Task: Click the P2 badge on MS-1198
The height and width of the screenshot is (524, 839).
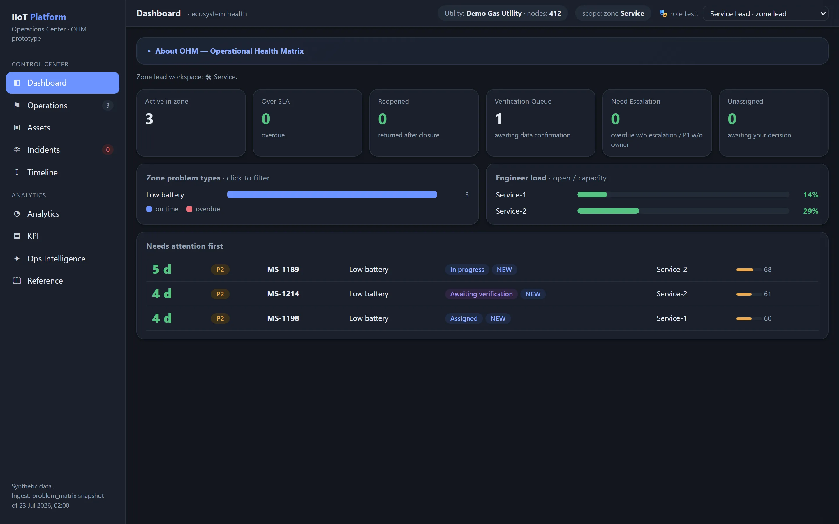Action: pyautogui.click(x=220, y=318)
